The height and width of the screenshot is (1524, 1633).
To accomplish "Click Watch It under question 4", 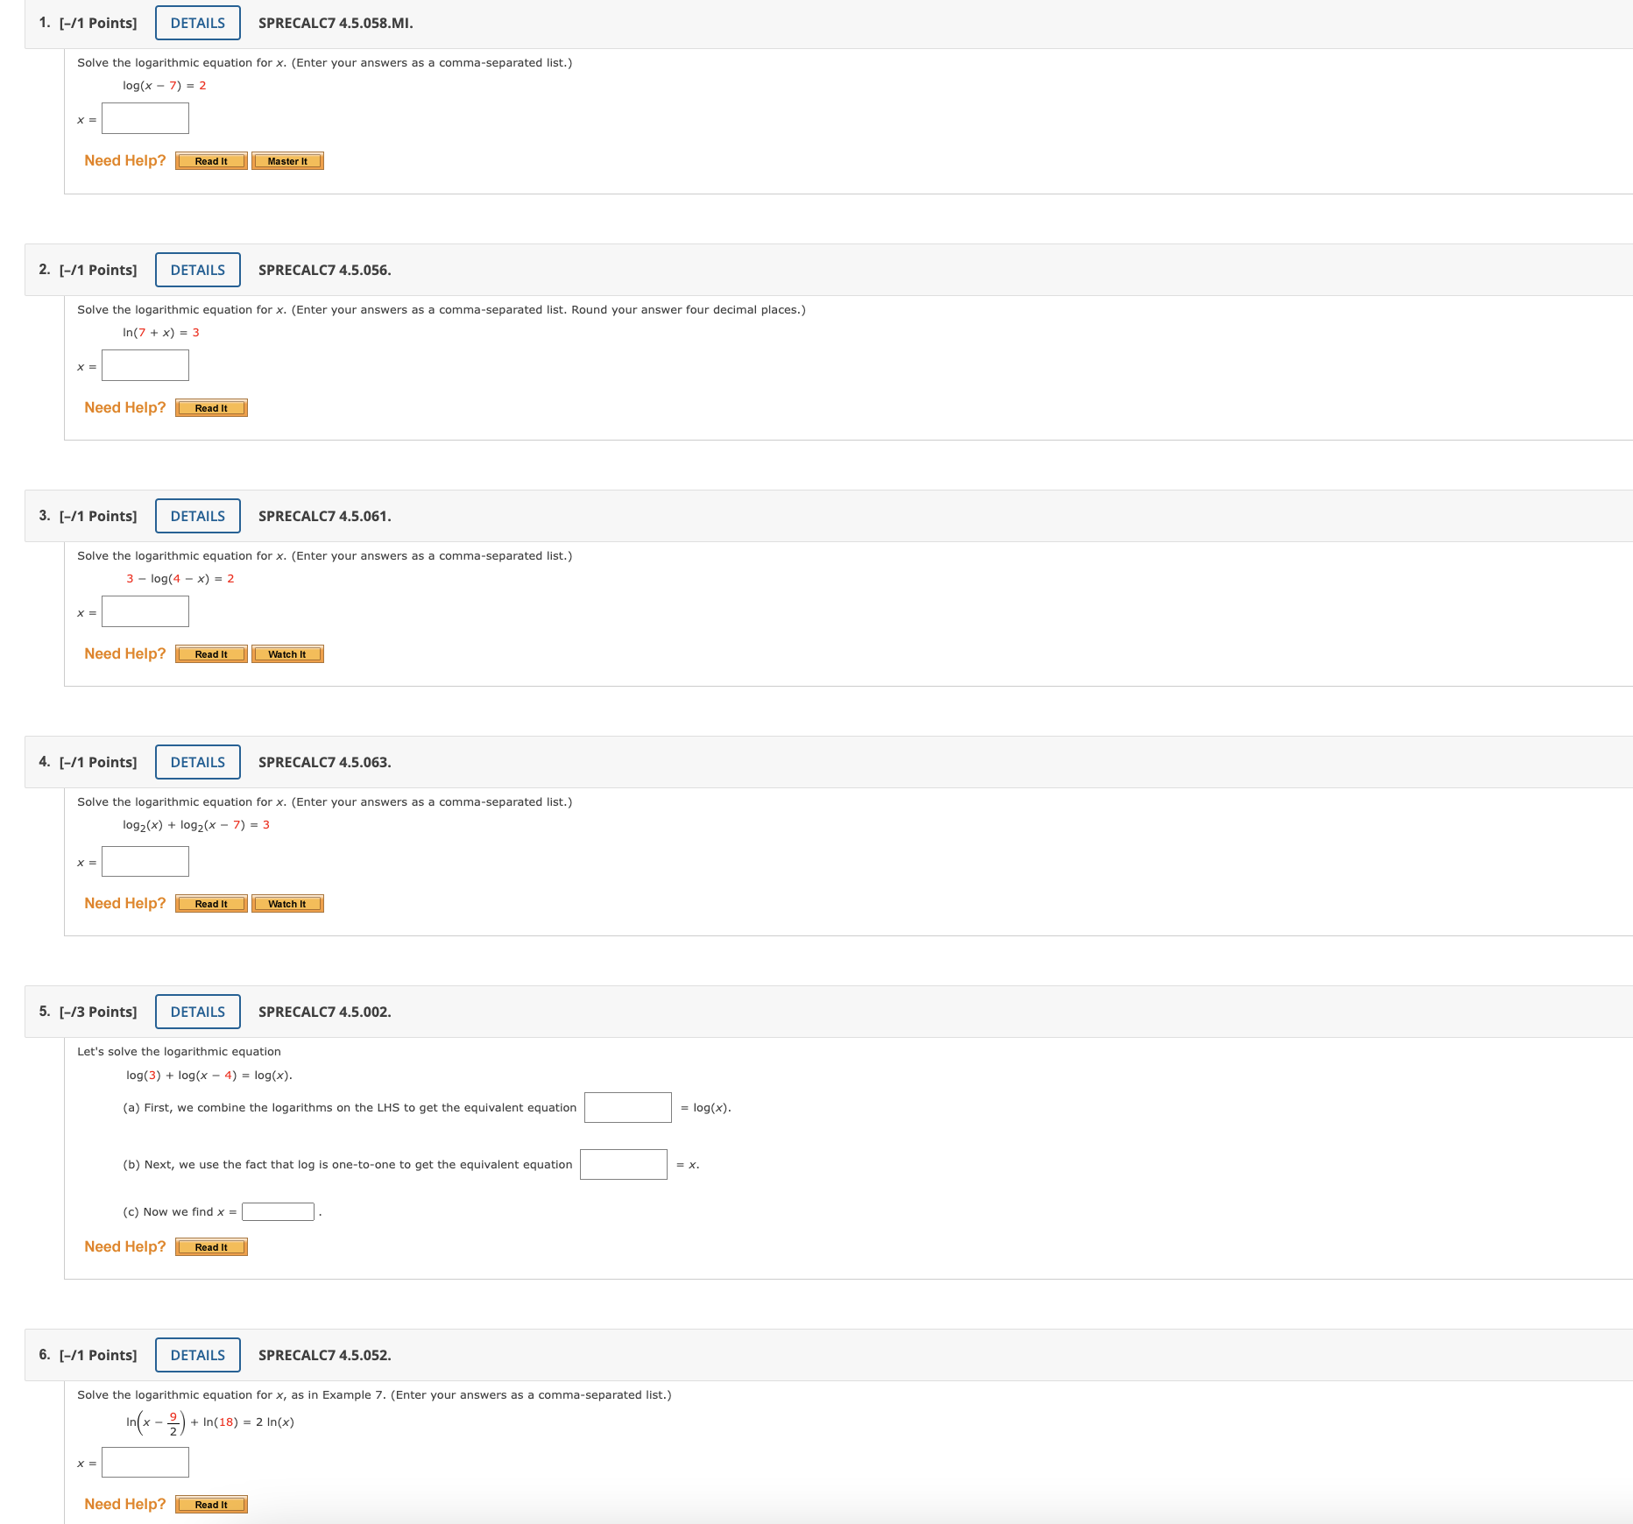I will (287, 904).
